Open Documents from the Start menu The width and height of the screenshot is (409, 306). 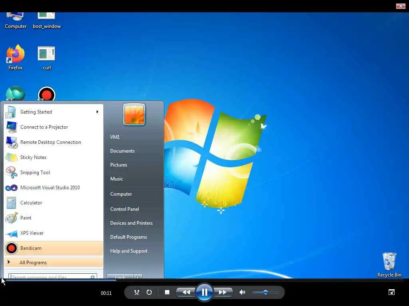point(122,151)
